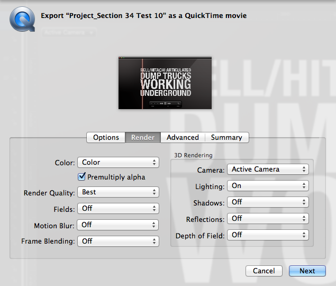Switch to the Summary tab

pyautogui.click(x=226, y=137)
